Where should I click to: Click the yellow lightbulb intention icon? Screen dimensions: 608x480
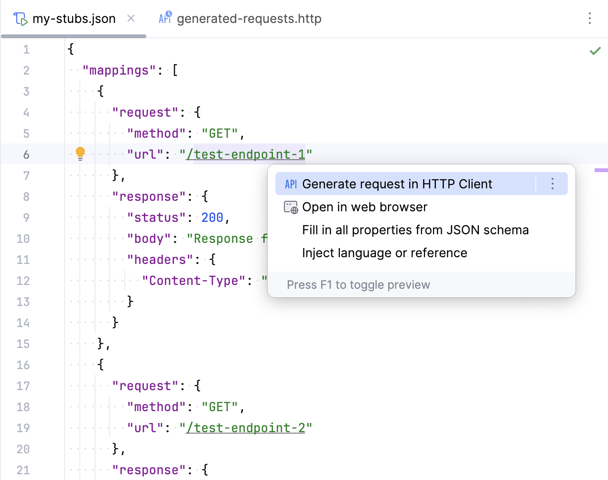(x=80, y=153)
